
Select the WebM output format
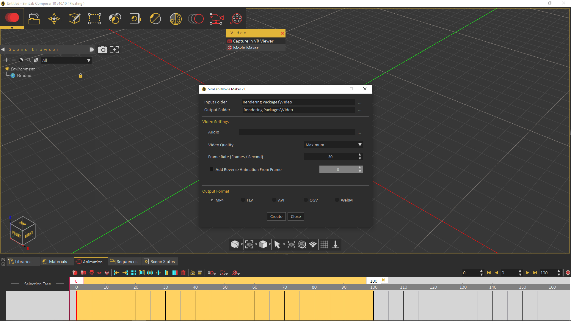(336, 200)
